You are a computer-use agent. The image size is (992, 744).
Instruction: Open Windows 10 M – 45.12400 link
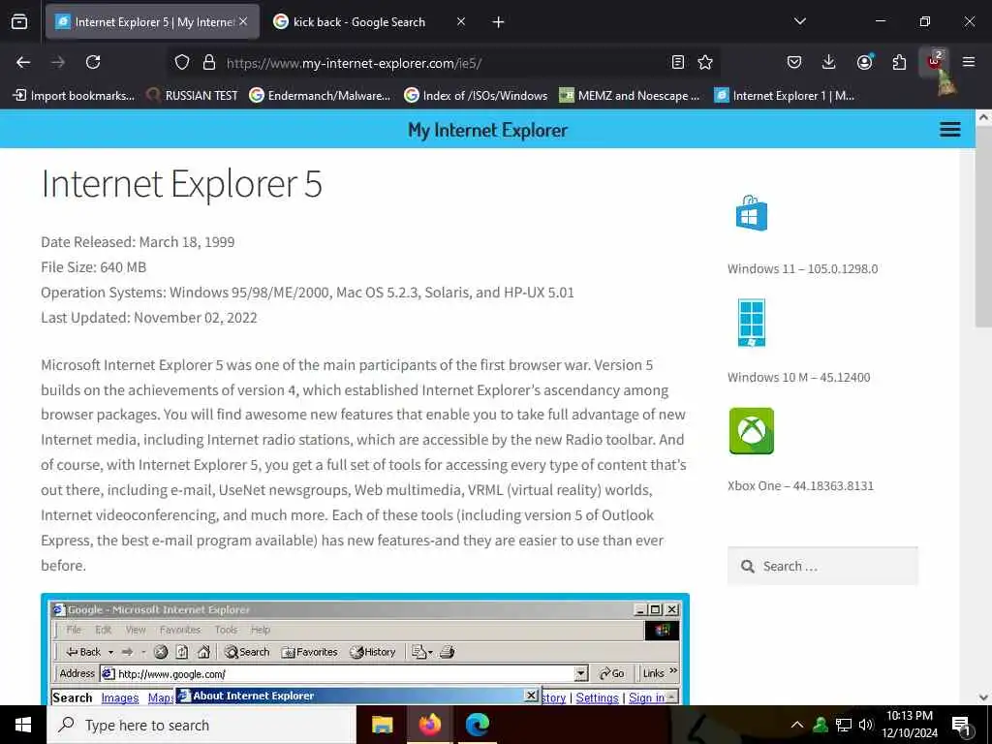coord(798,378)
